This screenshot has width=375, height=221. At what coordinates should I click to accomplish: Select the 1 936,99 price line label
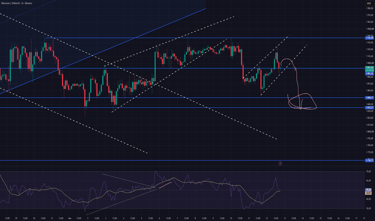point(369,38)
